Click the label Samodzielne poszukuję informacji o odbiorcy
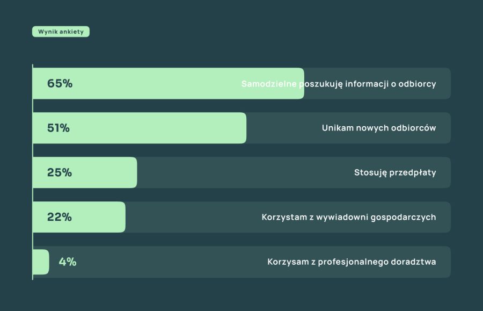The height and width of the screenshot is (311, 483). (338, 84)
